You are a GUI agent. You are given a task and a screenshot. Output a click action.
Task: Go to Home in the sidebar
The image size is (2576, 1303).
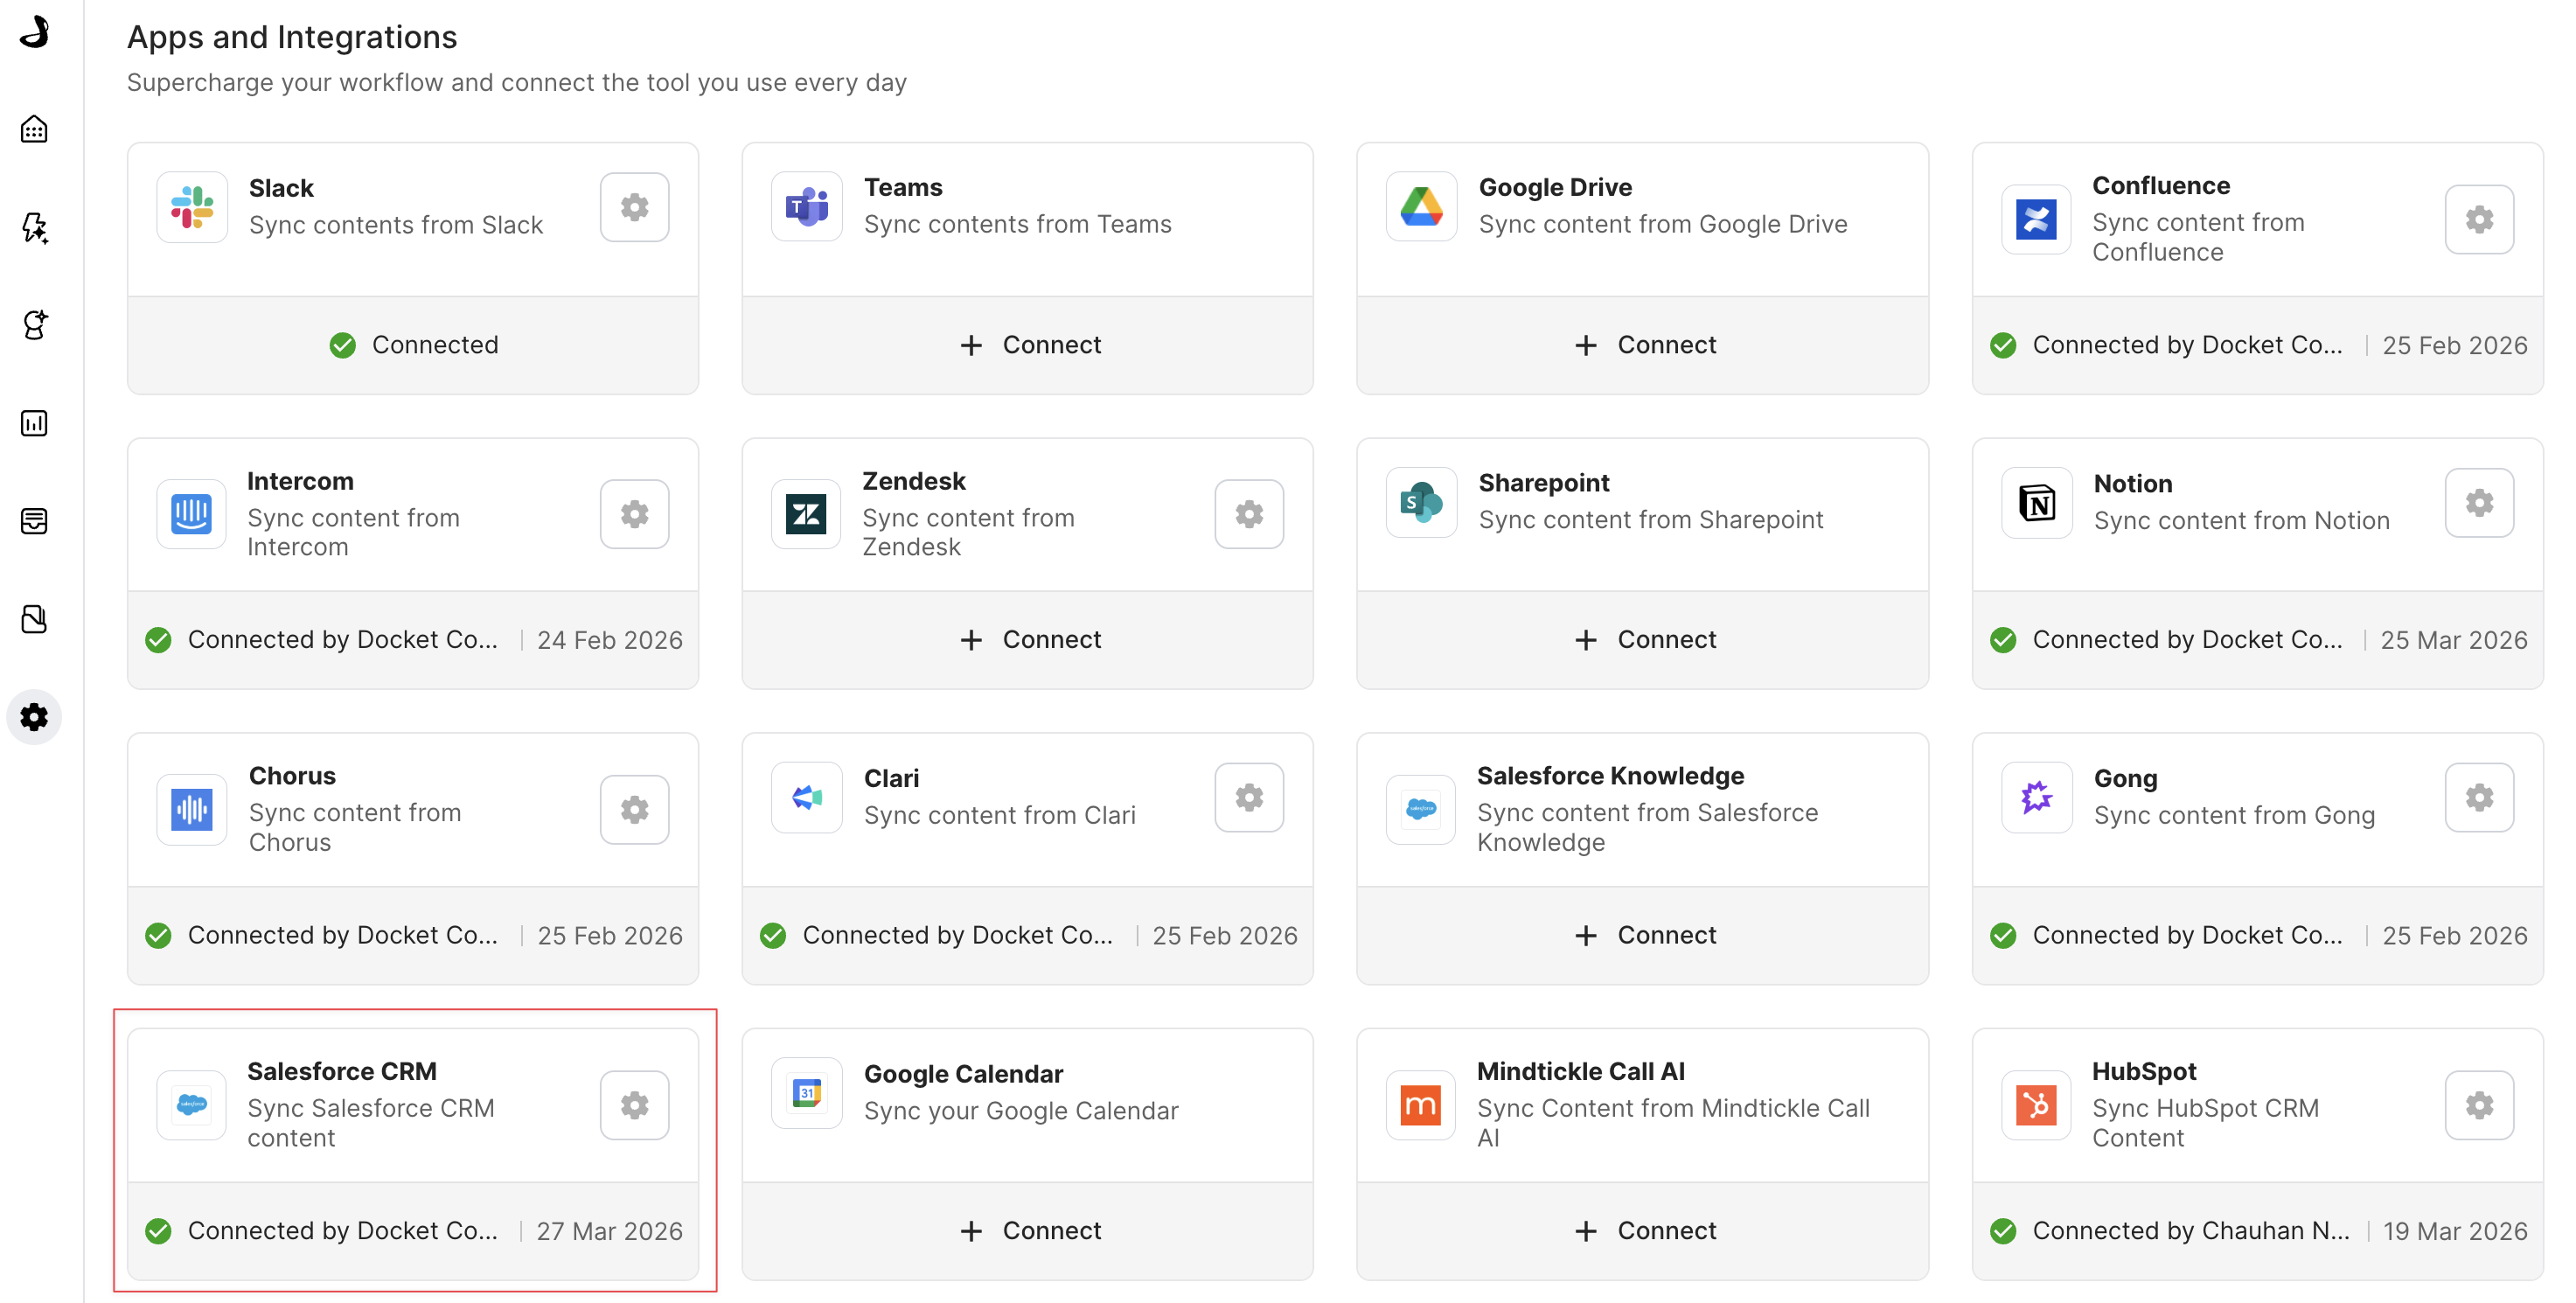[x=34, y=129]
